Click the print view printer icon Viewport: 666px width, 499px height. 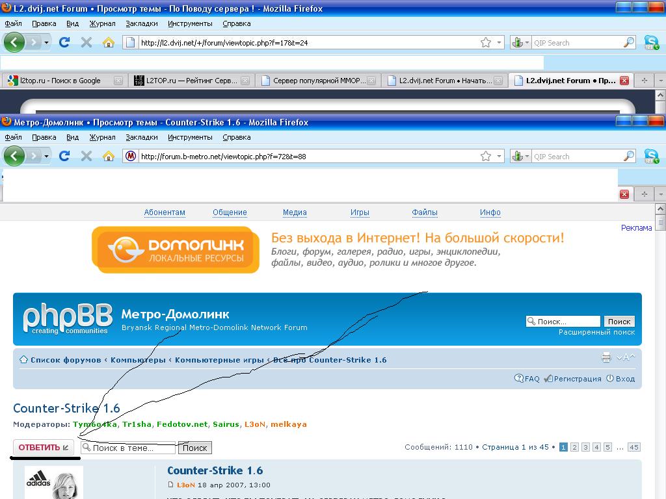[x=606, y=357]
